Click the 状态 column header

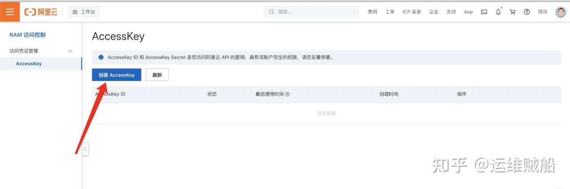pyautogui.click(x=212, y=94)
